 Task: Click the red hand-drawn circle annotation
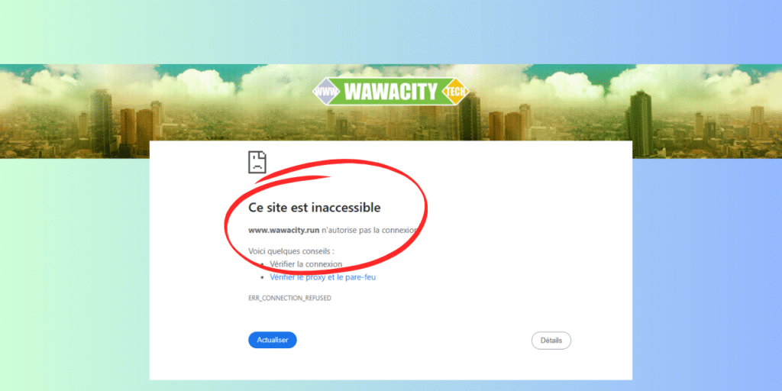pos(325,215)
